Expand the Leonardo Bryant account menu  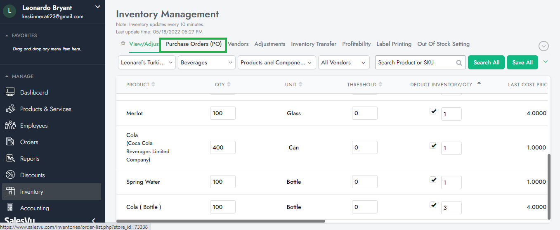(97, 7)
